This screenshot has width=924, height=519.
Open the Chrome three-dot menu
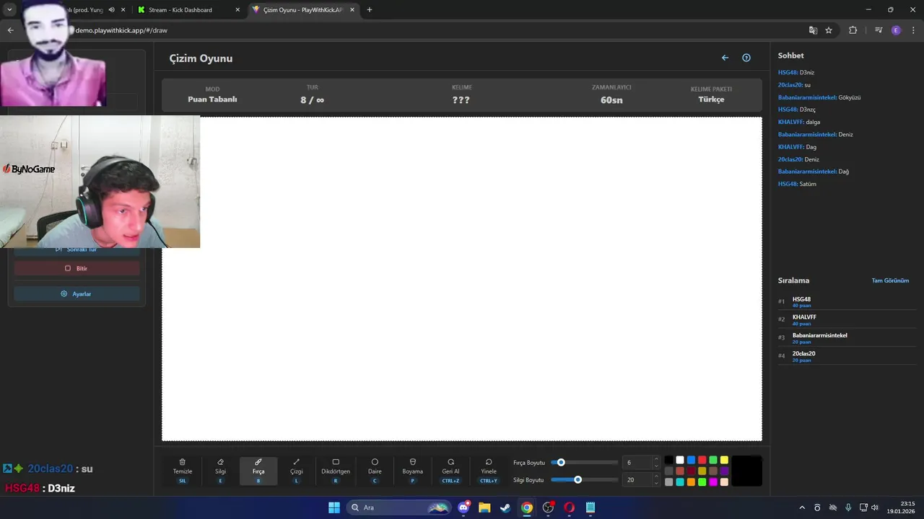pos(914,30)
